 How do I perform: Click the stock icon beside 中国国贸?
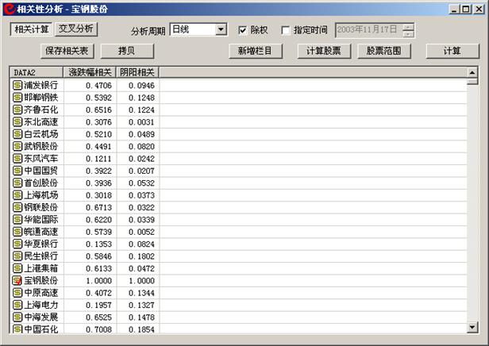click(x=17, y=171)
